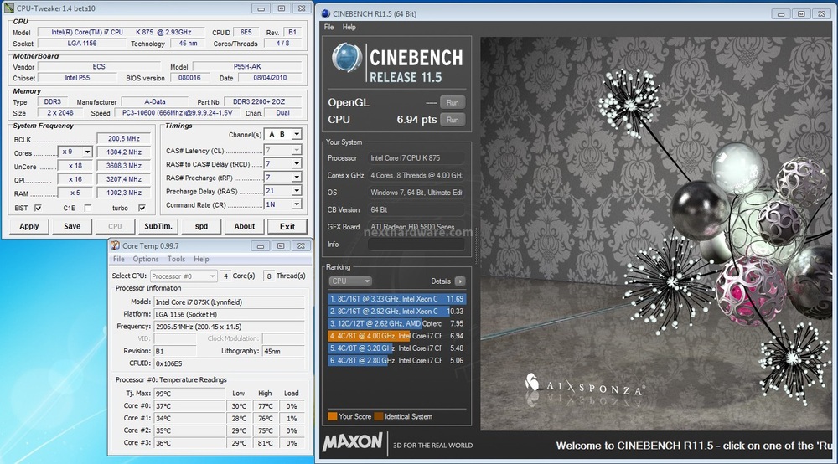Select ranking row 3 AMD Opteron 7.95
Image resolution: width=838 pixels, height=464 pixels.
[x=396, y=323]
